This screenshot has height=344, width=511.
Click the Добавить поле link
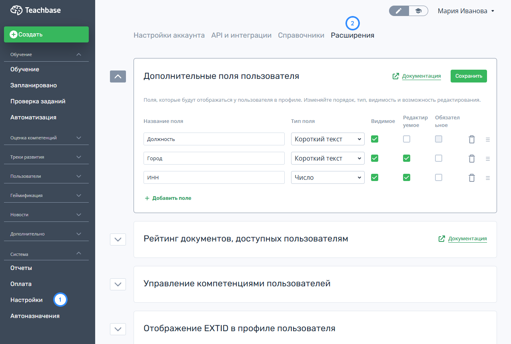[x=168, y=198]
